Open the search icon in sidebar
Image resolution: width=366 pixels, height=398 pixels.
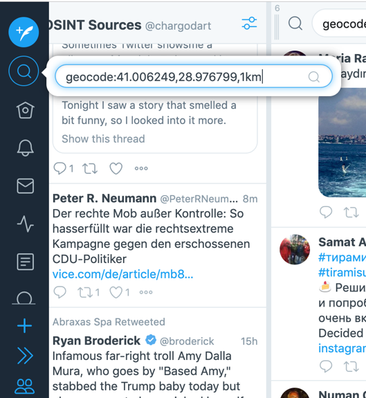pyautogui.click(x=24, y=71)
